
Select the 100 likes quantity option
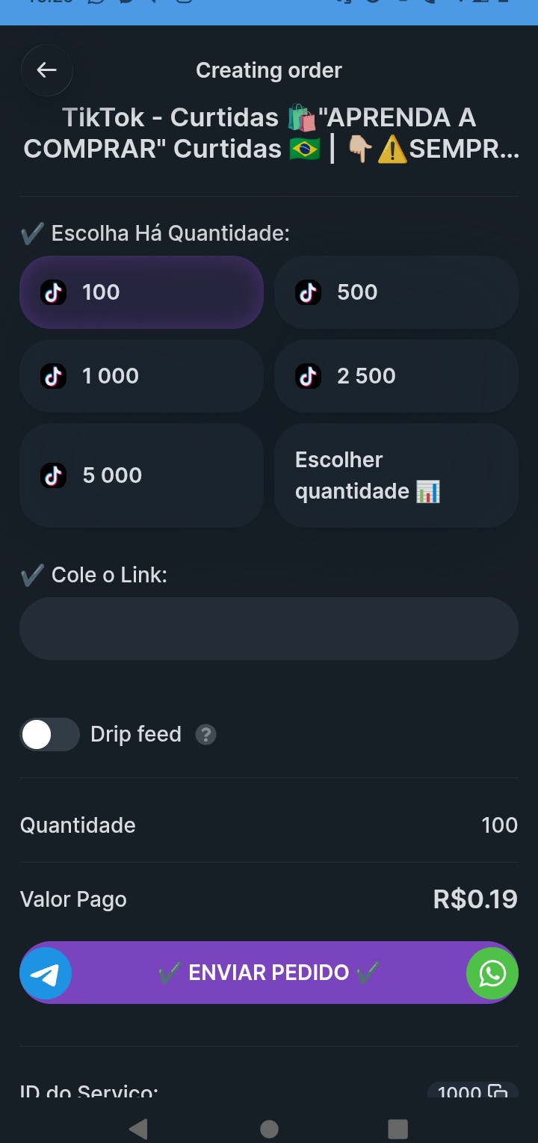click(x=142, y=292)
